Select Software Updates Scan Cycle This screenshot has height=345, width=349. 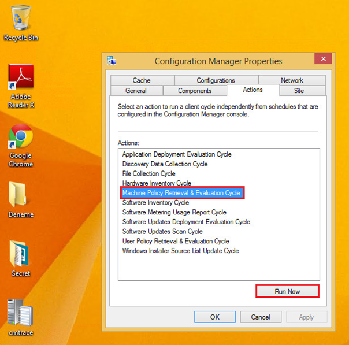pyautogui.click(x=162, y=231)
